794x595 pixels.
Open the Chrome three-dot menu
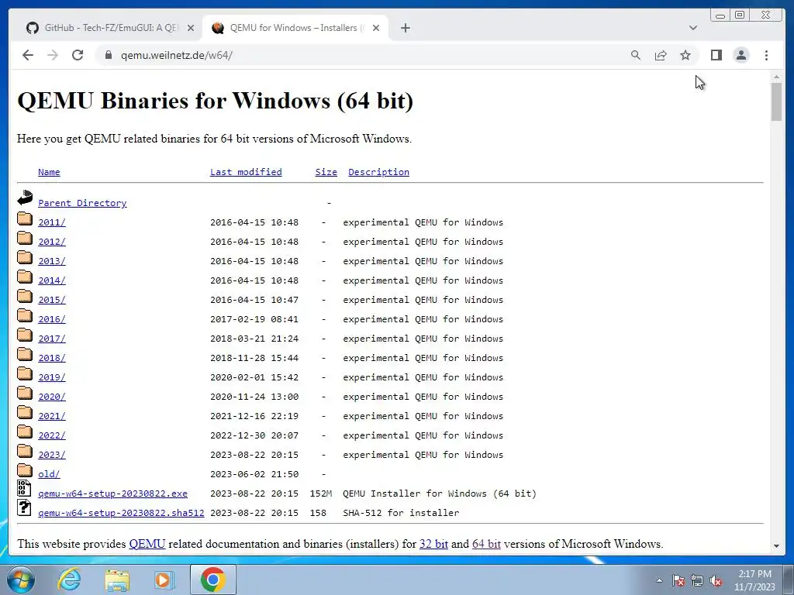click(766, 55)
